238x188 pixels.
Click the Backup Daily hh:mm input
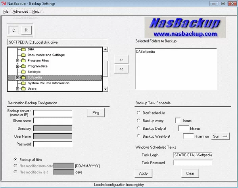(x=184, y=129)
